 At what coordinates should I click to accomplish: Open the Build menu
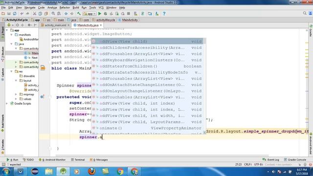click(x=76, y=8)
